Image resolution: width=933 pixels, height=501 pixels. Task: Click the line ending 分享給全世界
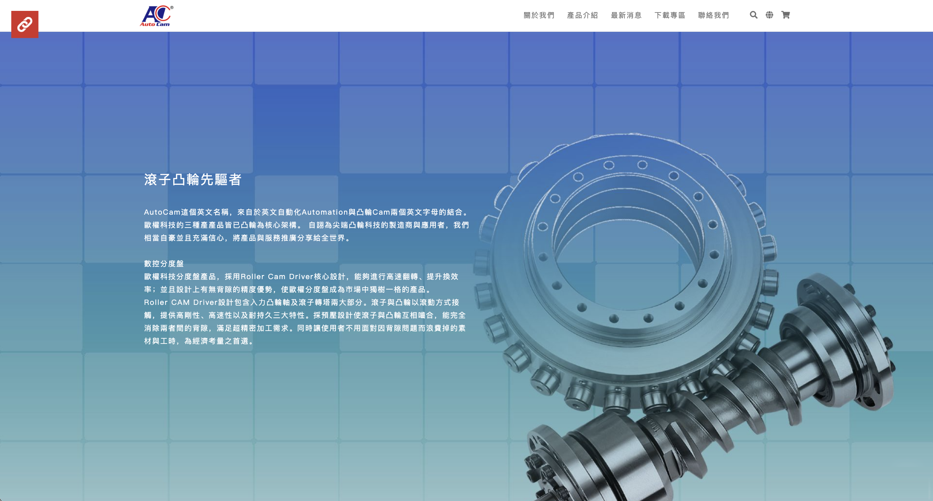tap(248, 238)
